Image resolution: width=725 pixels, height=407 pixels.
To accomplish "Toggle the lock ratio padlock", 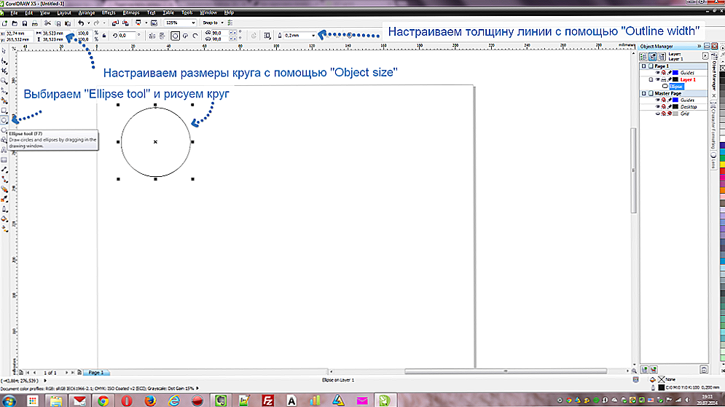I will tap(104, 36).
